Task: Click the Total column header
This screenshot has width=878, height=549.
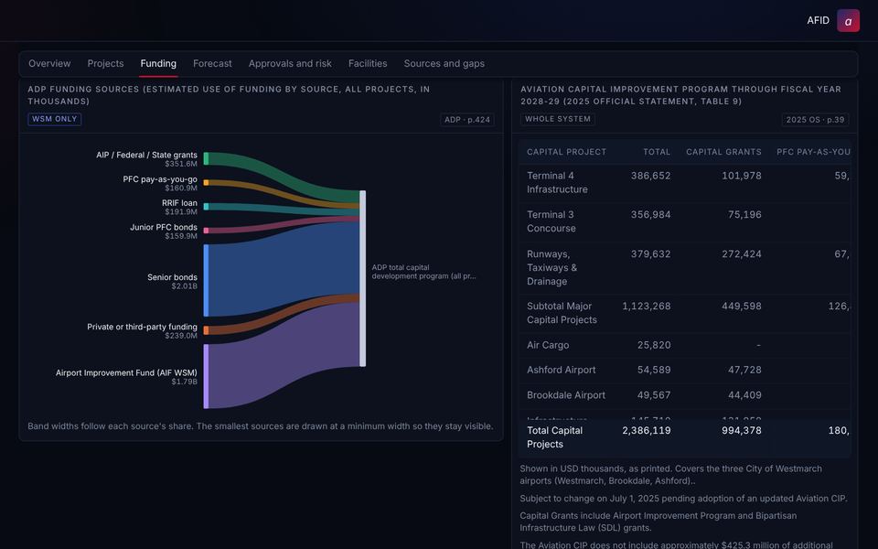Action: click(657, 152)
